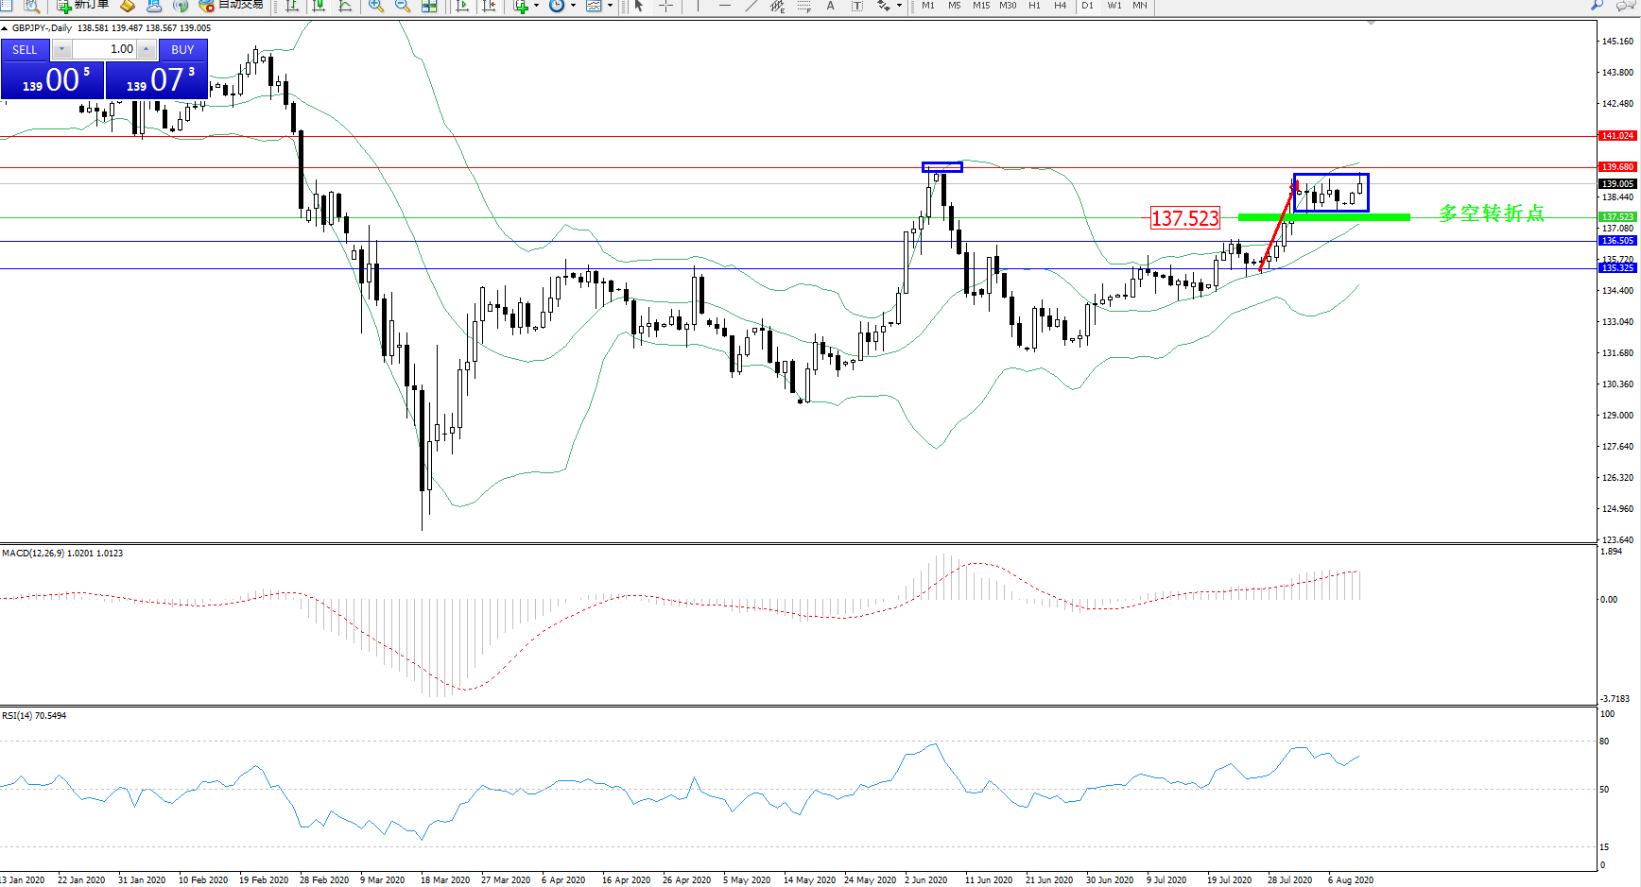The width and height of the screenshot is (1641, 887).
Task: Click the 1.00 lot volume field
Action: [104, 49]
